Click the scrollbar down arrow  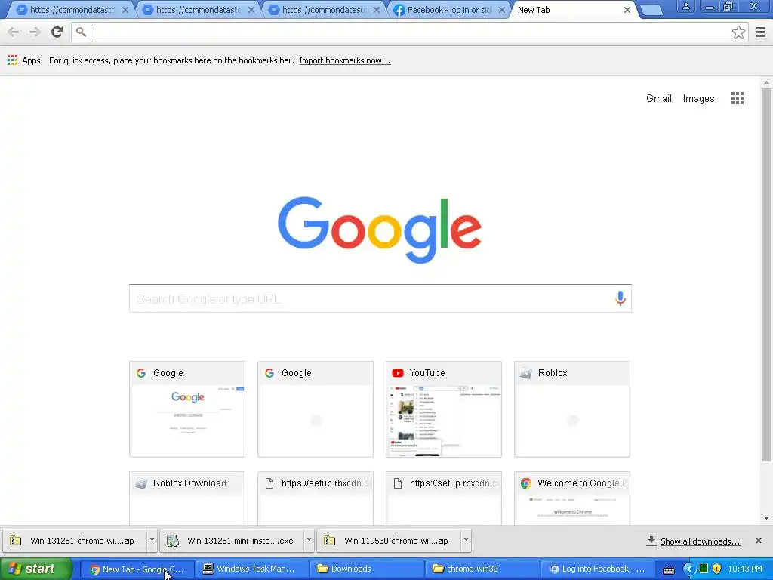[766, 518]
